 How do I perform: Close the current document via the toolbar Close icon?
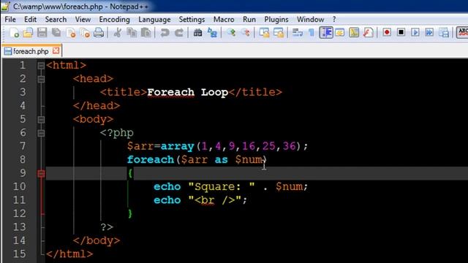pyautogui.click(x=71, y=32)
